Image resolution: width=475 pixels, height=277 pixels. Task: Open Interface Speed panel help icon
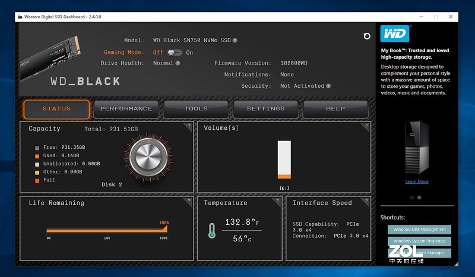tap(366, 200)
